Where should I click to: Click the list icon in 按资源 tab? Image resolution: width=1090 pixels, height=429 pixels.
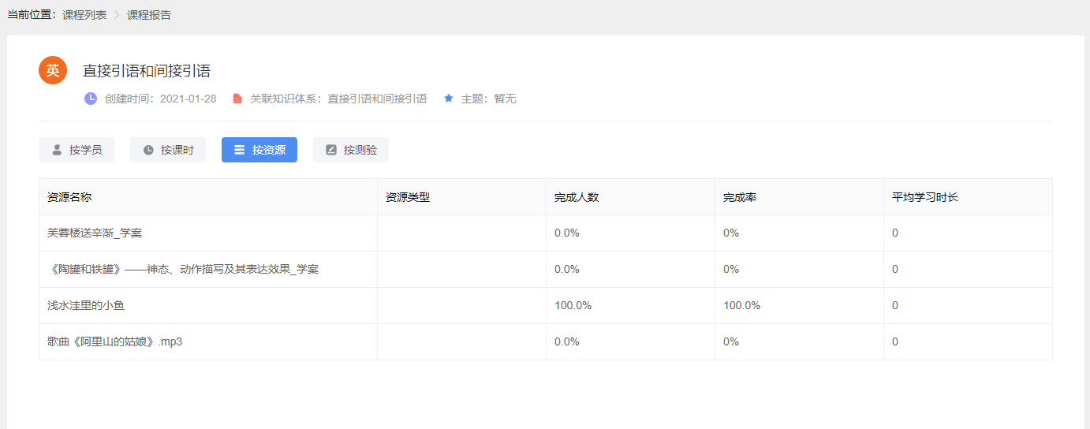[240, 150]
